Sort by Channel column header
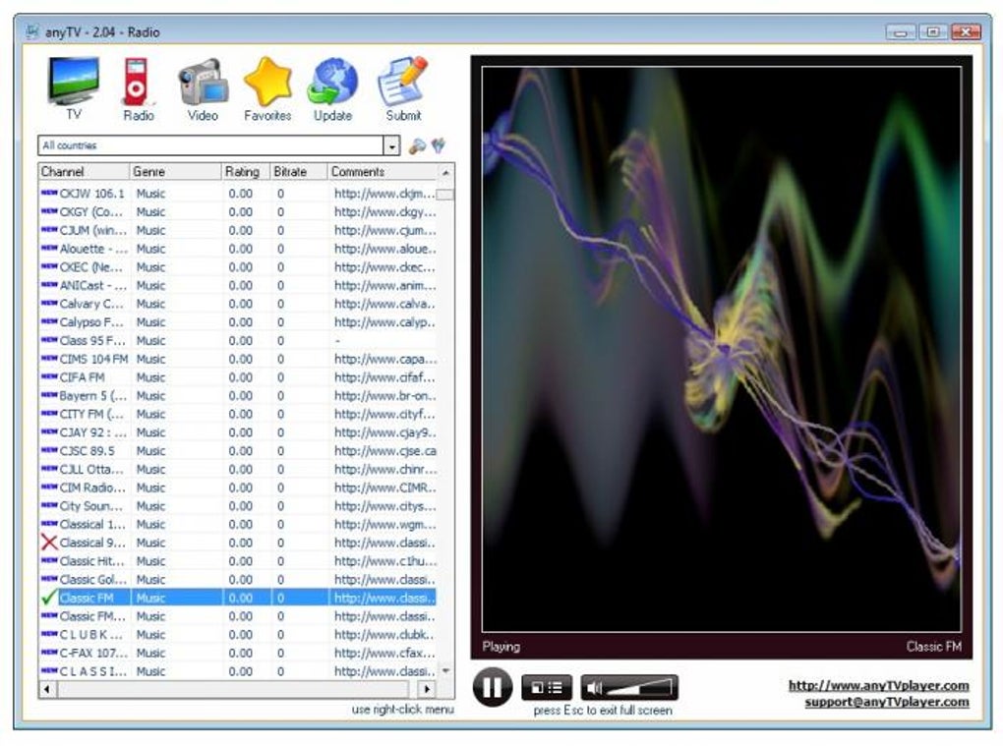This screenshot has height=746, width=1003. (84, 171)
